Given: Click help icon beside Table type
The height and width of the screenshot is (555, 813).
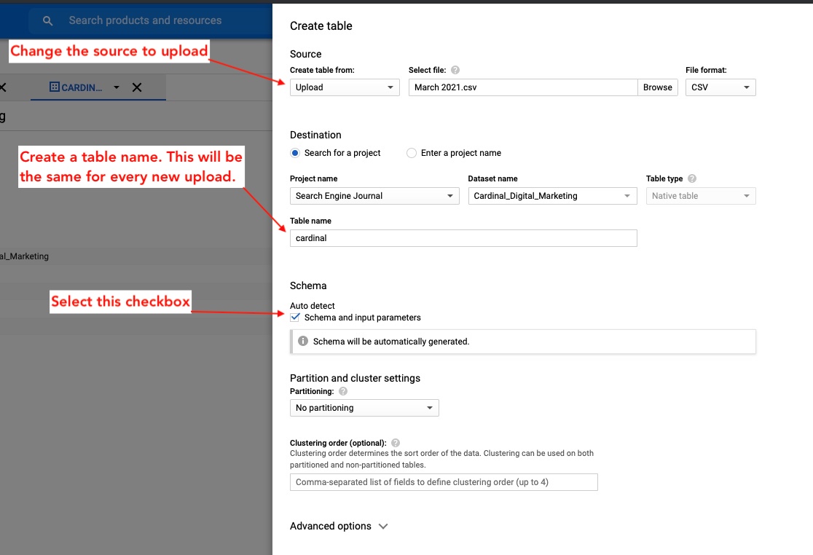Looking at the screenshot, I should coord(692,178).
